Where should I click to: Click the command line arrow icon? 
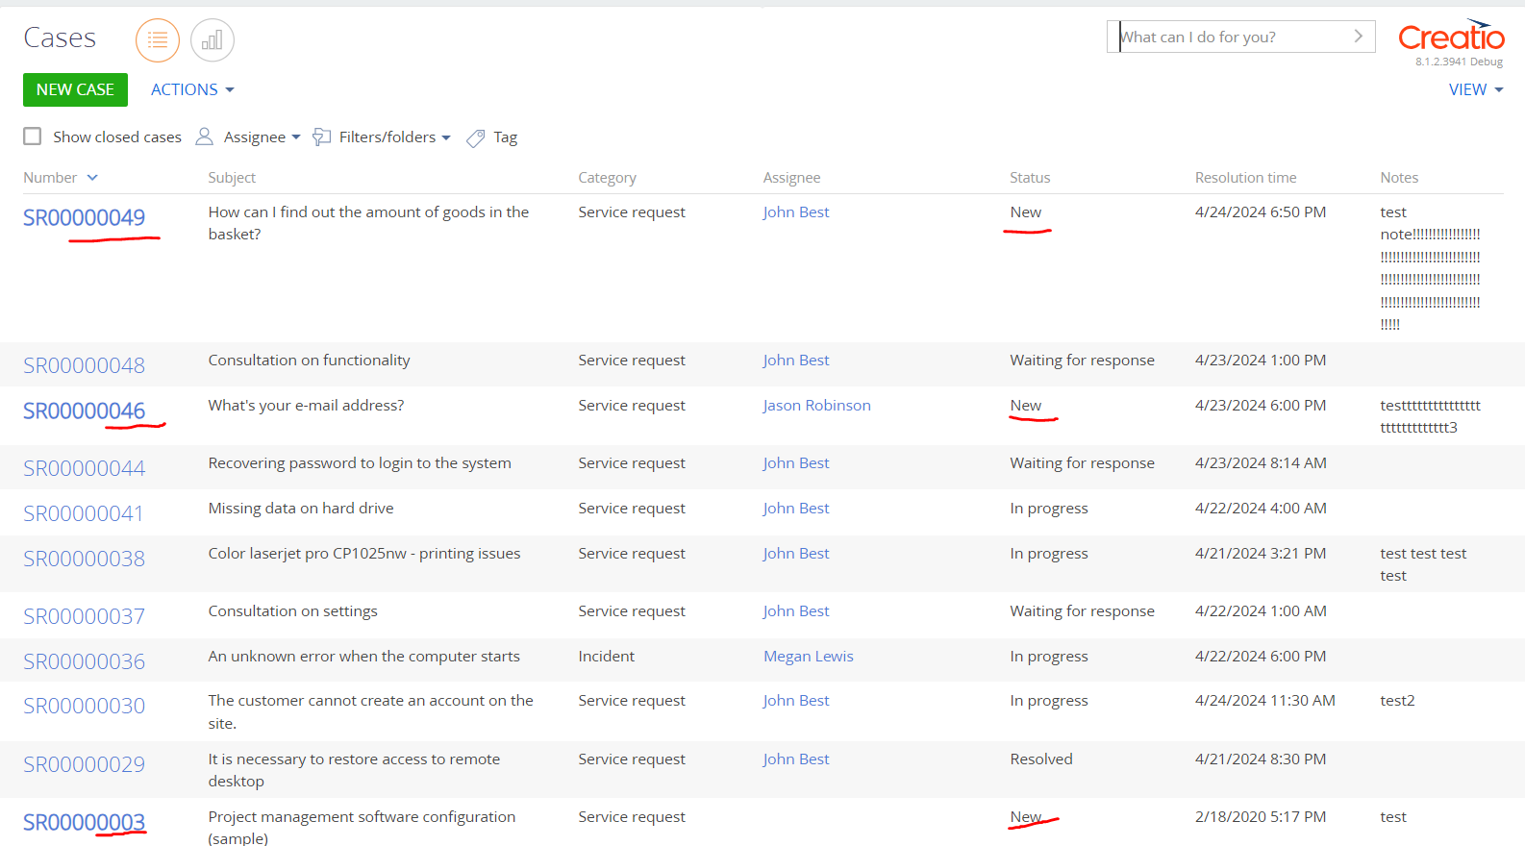click(x=1358, y=37)
